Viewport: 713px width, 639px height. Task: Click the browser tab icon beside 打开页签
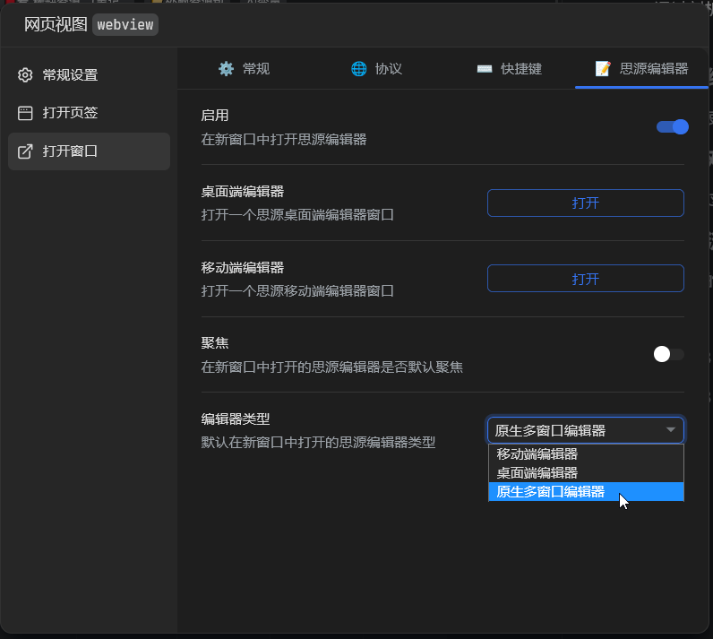coord(25,113)
